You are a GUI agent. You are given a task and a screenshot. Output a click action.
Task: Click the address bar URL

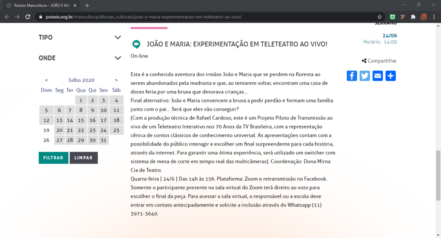143,17
